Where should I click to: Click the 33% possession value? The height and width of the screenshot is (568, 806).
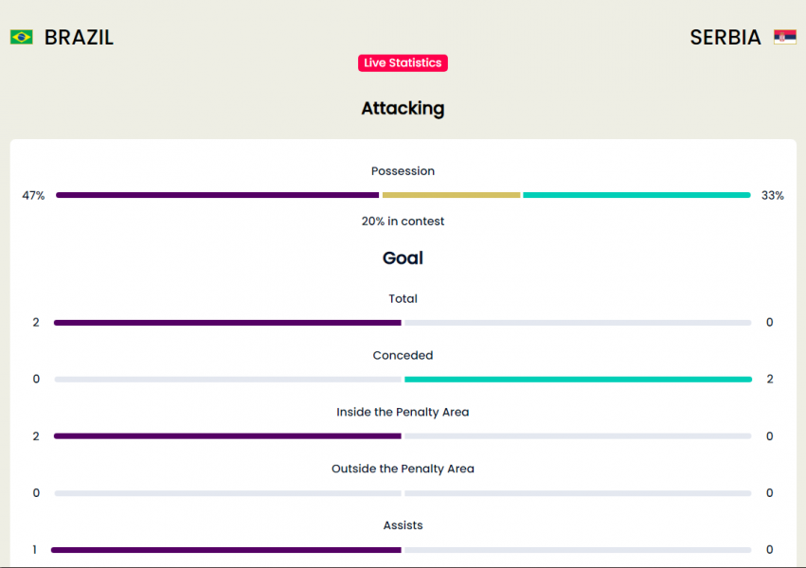[773, 196]
